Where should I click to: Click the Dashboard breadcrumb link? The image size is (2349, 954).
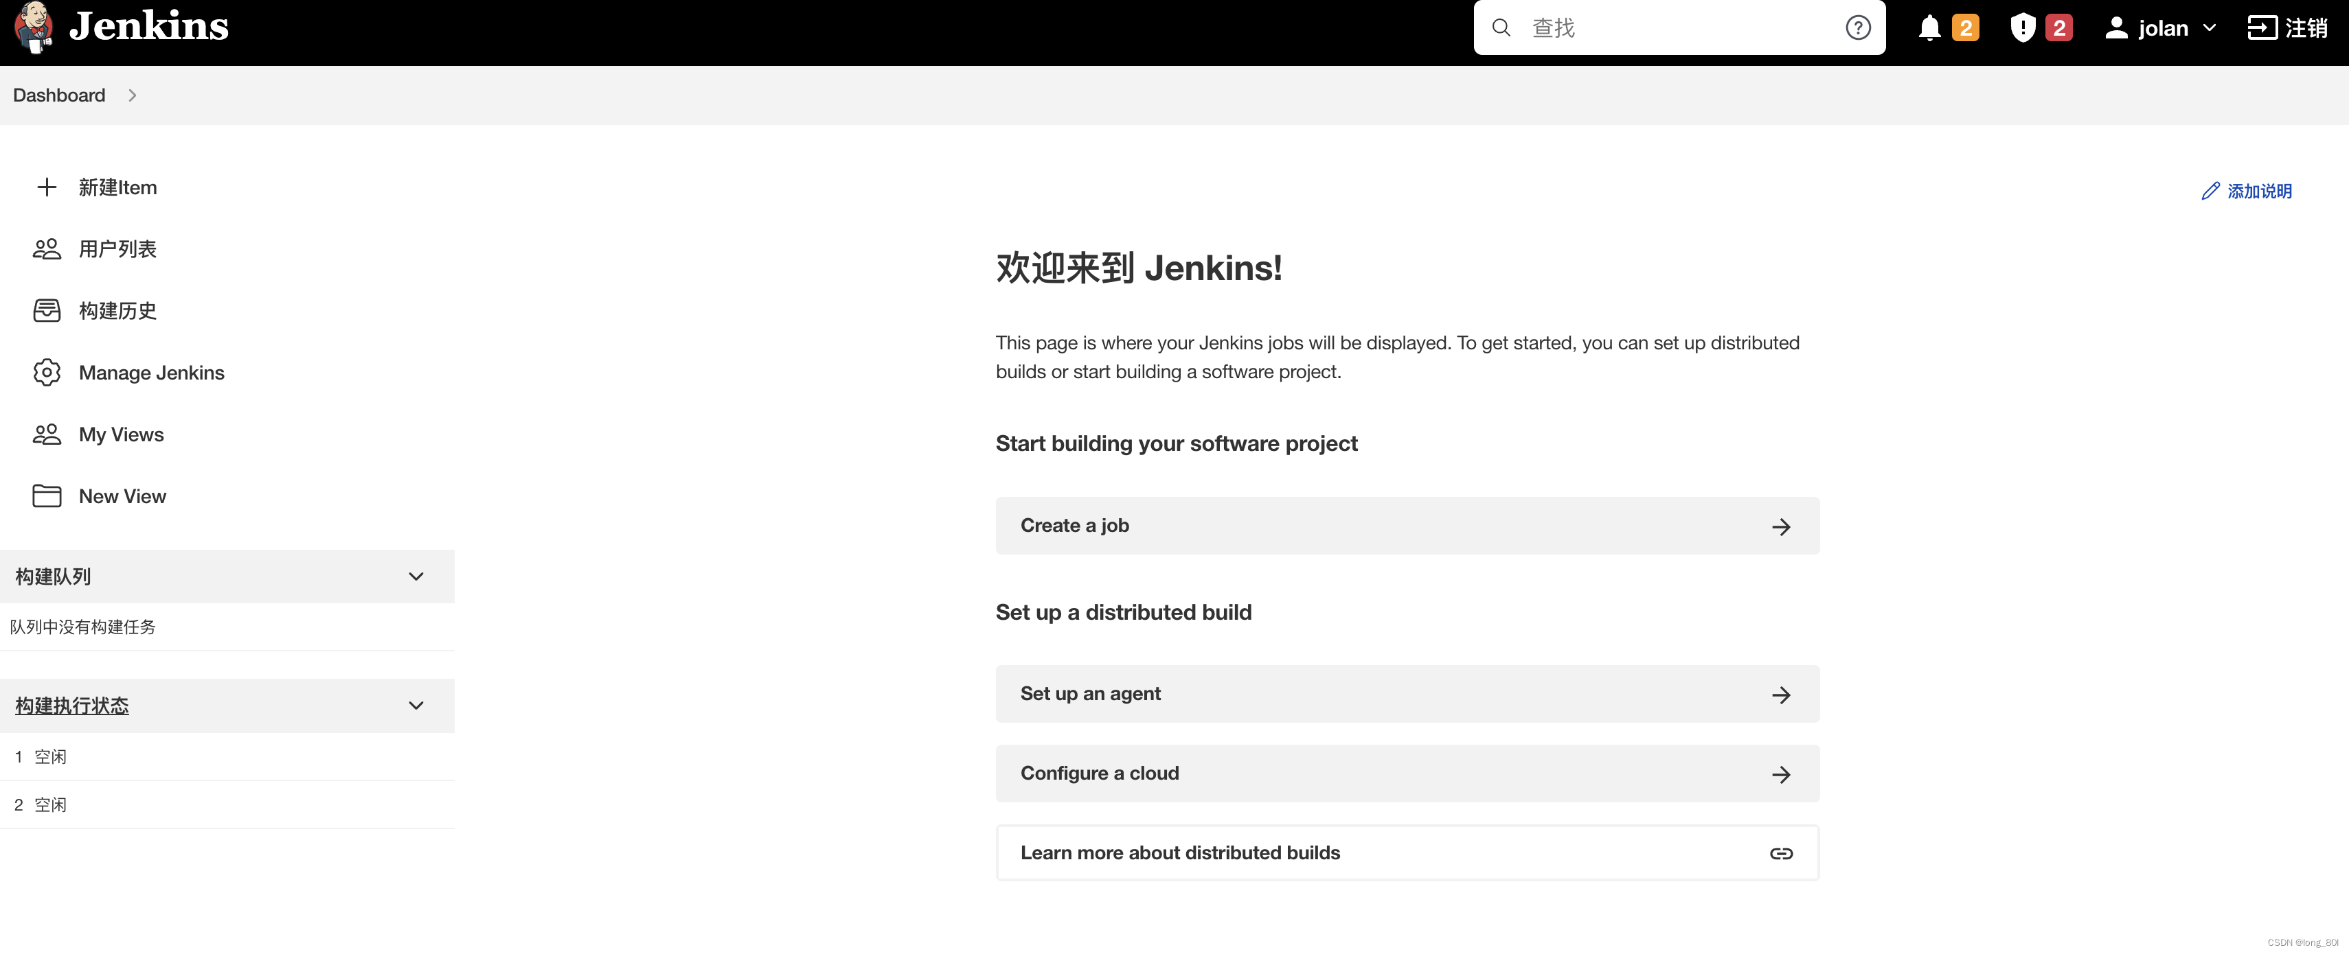58,94
